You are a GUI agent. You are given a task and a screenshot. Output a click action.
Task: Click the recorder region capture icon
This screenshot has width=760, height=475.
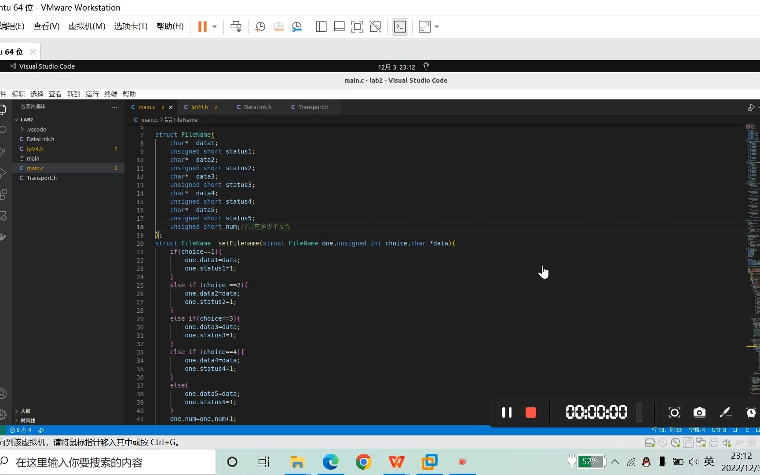coord(674,413)
